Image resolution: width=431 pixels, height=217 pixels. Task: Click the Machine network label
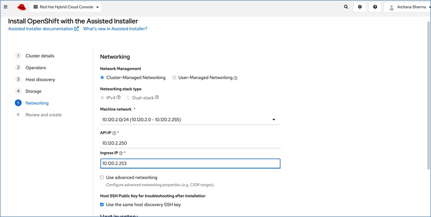[x=116, y=109]
